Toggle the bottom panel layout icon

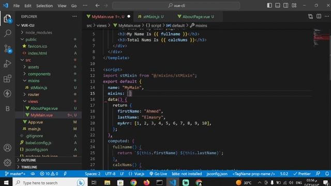[x=278, y=6]
